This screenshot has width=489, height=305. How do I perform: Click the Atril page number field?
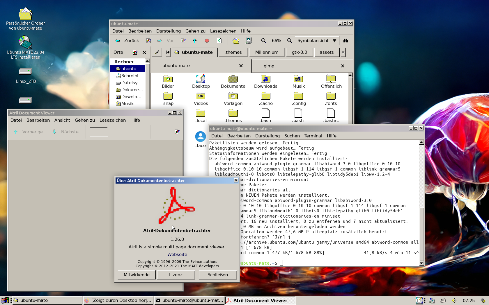pos(99,132)
